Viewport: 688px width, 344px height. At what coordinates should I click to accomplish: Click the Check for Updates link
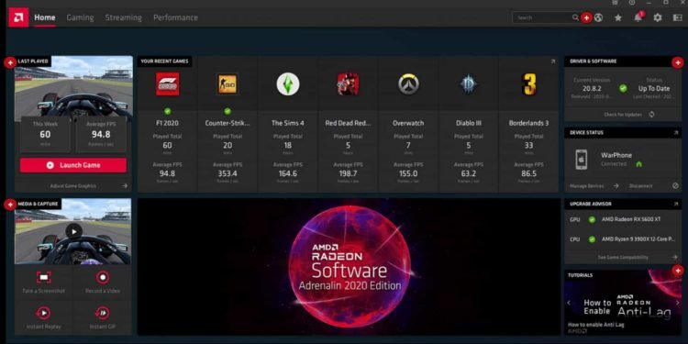(623, 115)
